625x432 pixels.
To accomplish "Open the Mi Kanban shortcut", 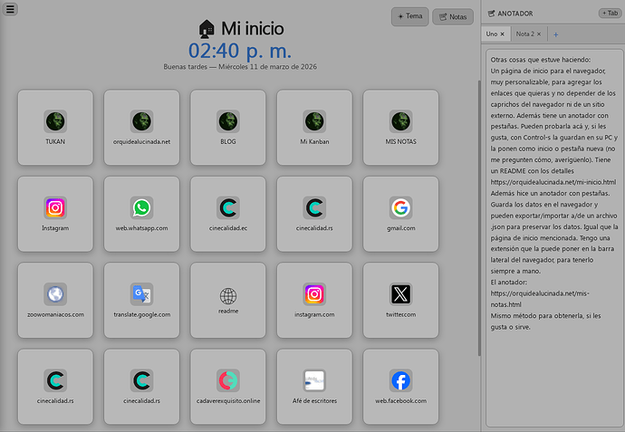I will click(x=314, y=127).
